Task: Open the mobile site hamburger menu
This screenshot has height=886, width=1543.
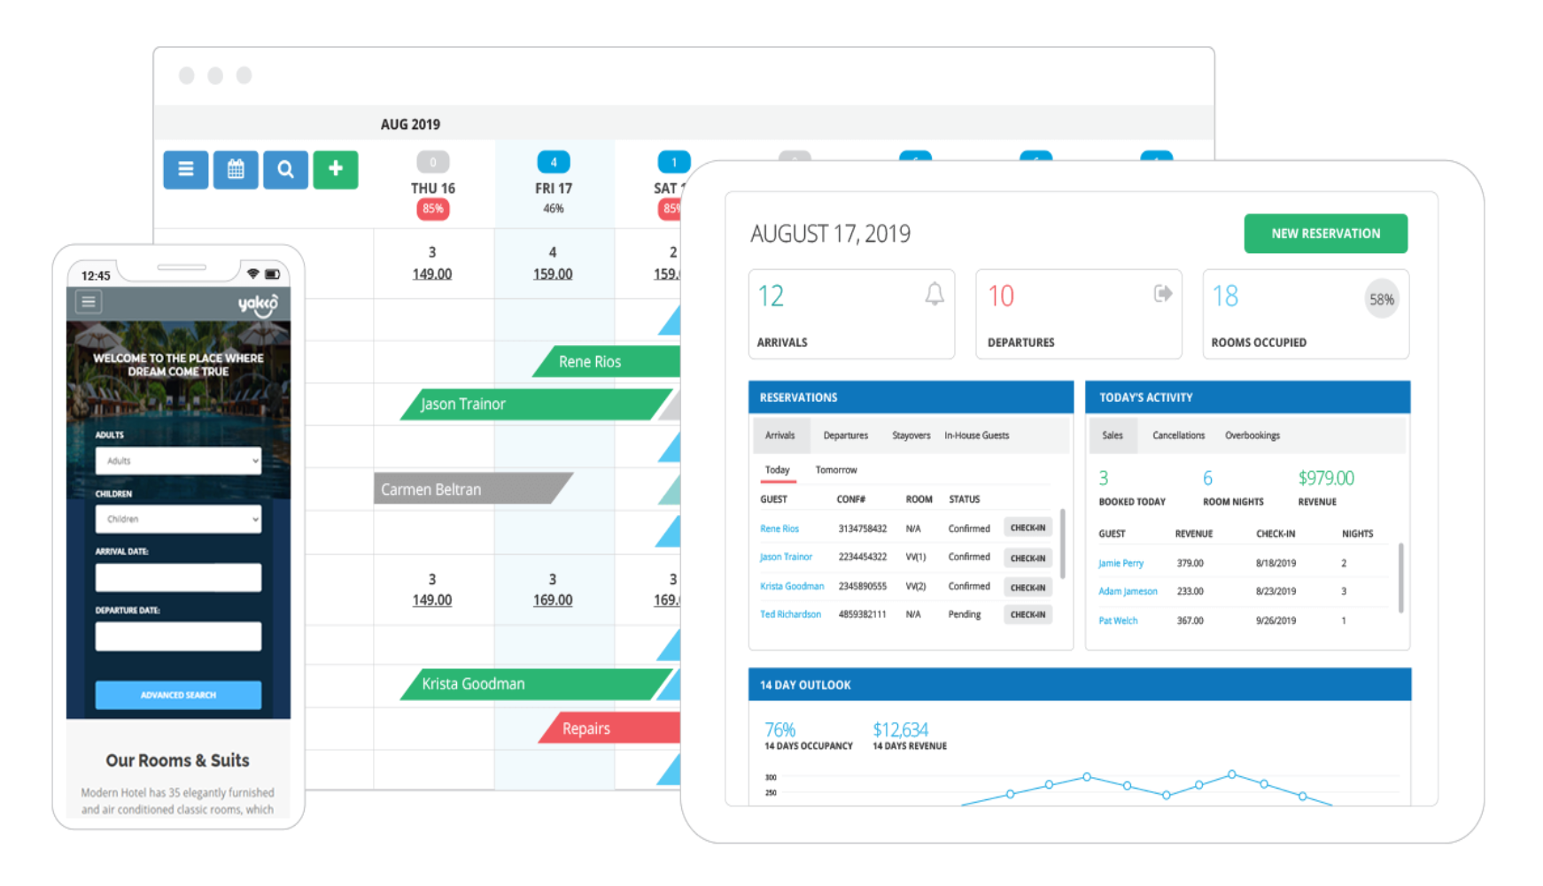Action: coord(89,303)
